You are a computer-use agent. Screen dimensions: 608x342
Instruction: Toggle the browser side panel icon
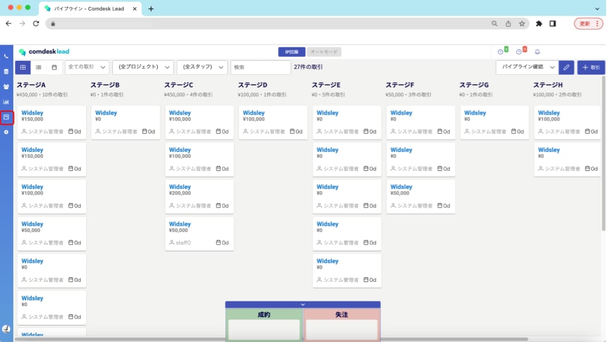553,23
